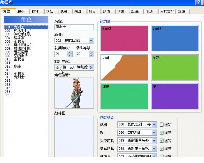Select list entry 010: 圣职者
The height and width of the screenshot is (163, 204).
point(26,59)
